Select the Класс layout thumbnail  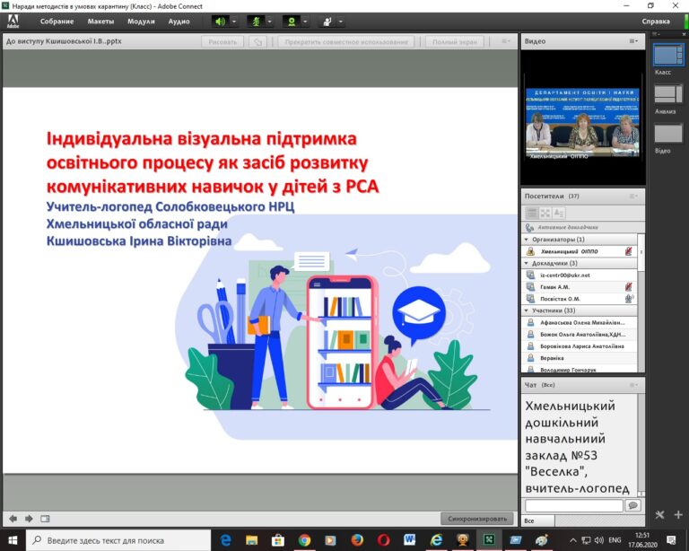(x=667, y=56)
